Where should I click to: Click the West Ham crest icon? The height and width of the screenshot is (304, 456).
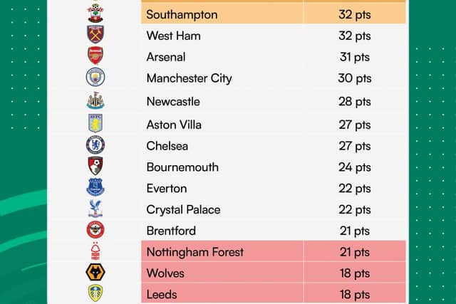95,34
